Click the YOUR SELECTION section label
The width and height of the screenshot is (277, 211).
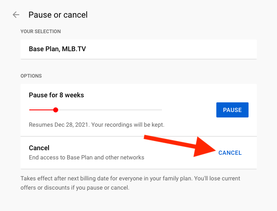(41, 31)
